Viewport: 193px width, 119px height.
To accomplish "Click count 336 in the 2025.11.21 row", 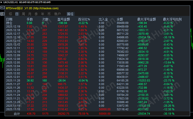I will point(45,98).
